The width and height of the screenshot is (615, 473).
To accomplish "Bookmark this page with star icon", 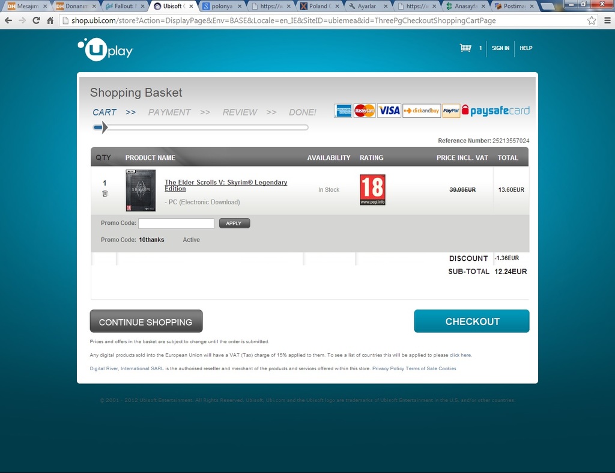I will click(x=592, y=20).
